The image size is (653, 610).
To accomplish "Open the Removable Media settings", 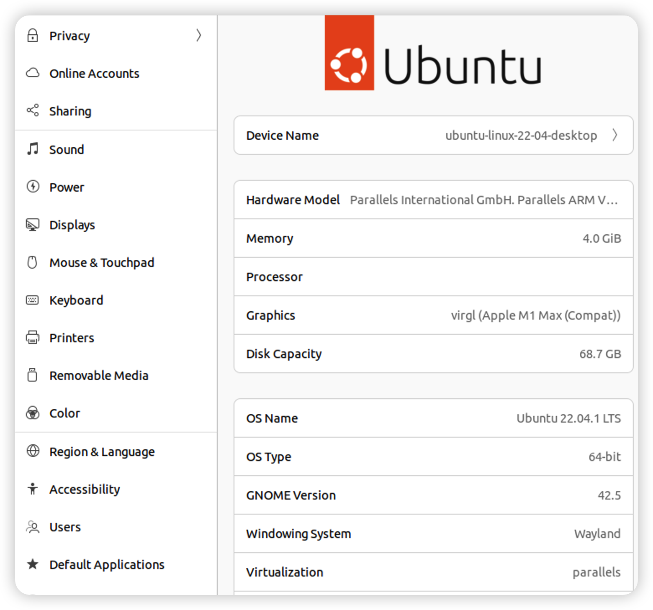I will click(x=99, y=375).
